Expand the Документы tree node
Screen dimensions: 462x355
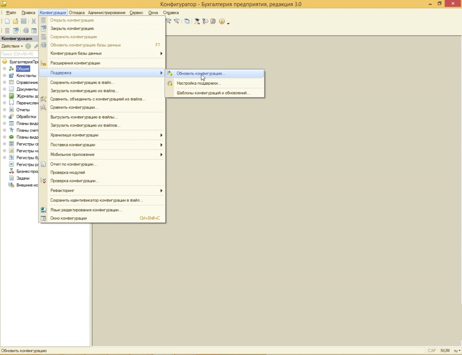pos(5,89)
